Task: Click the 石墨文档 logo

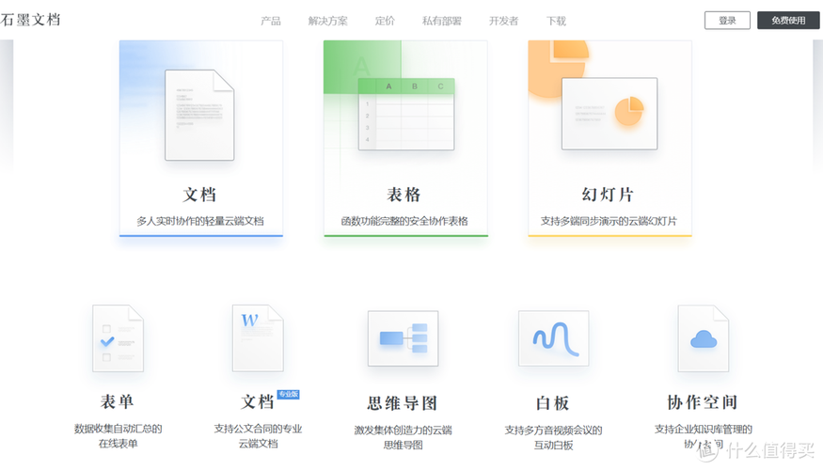Action: [30, 20]
